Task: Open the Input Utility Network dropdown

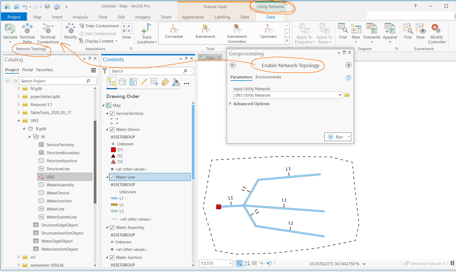Action: pos(340,95)
